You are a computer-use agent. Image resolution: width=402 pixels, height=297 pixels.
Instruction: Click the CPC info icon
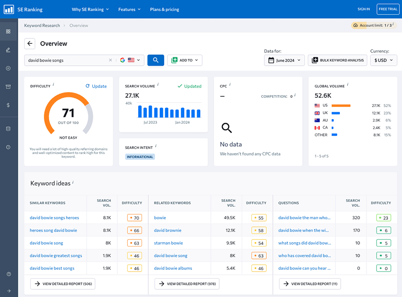click(x=230, y=84)
